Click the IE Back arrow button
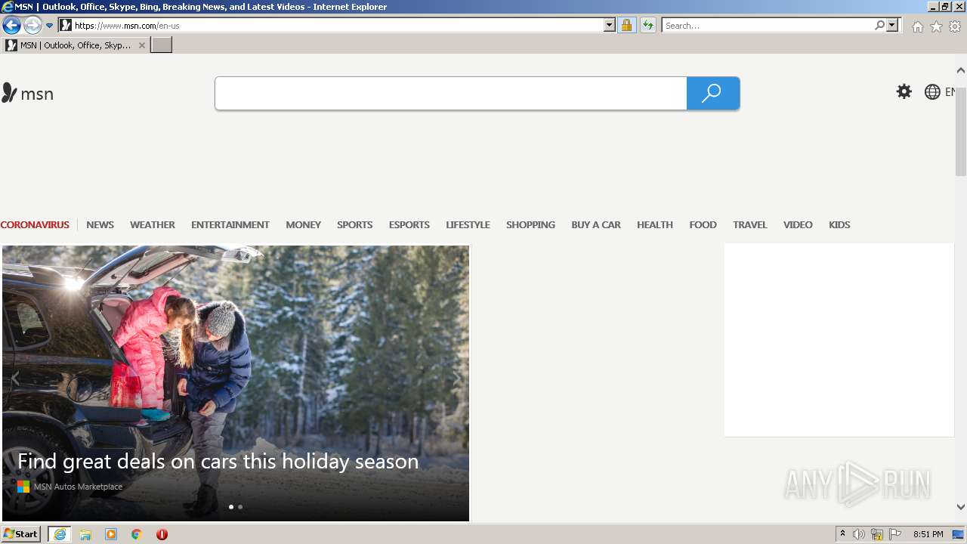The width and height of the screenshot is (967, 544). tap(11, 25)
